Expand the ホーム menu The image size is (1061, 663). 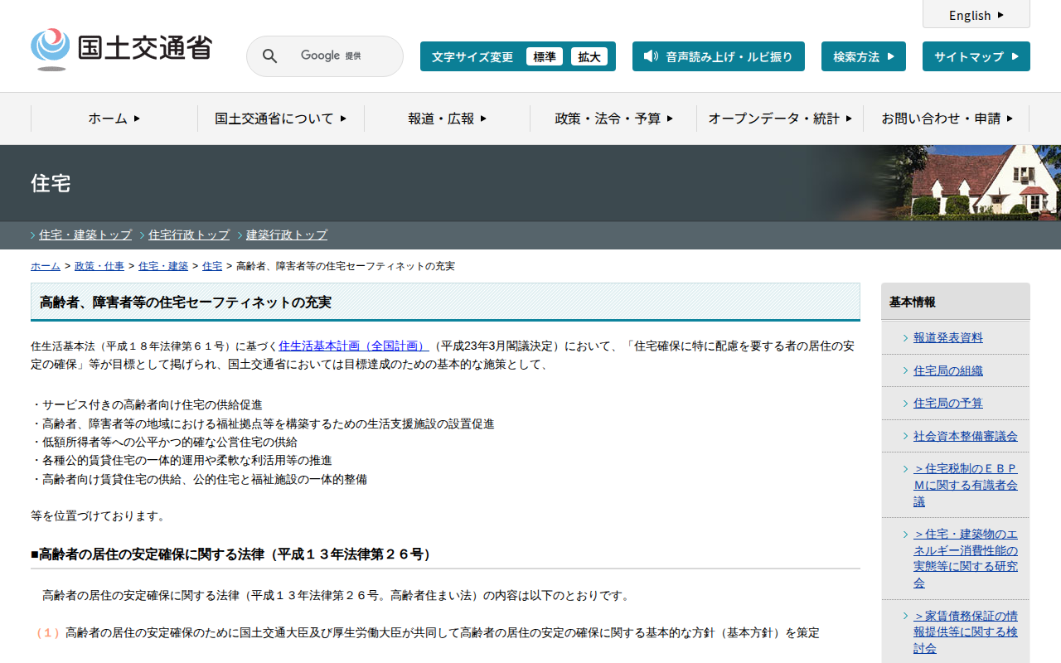point(114,119)
